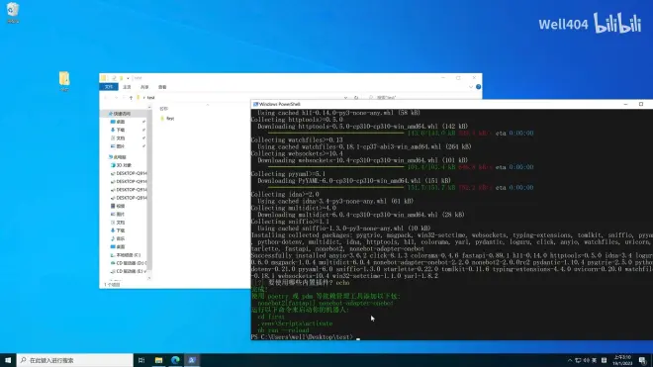Open the Windows Start menu

pos(8,360)
